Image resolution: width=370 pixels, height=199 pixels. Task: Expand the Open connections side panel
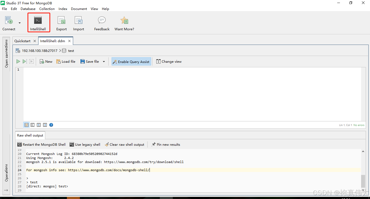[7, 53]
